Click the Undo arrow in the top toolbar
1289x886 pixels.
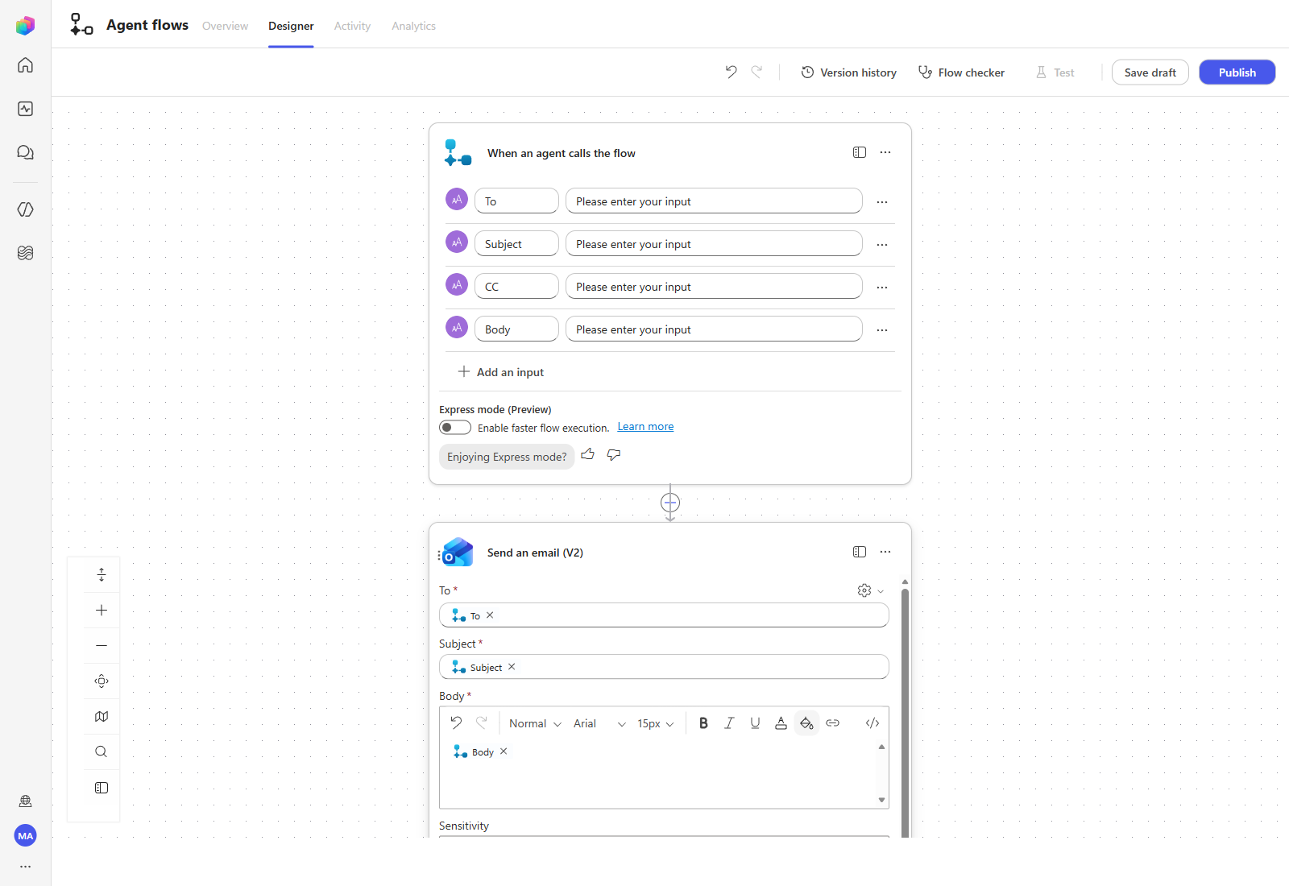pyautogui.click(x=731, y=72)
